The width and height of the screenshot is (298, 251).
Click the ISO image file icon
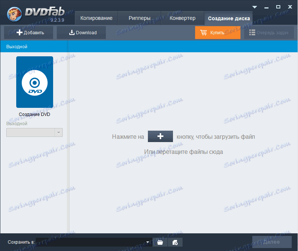(x=175, y=242)
